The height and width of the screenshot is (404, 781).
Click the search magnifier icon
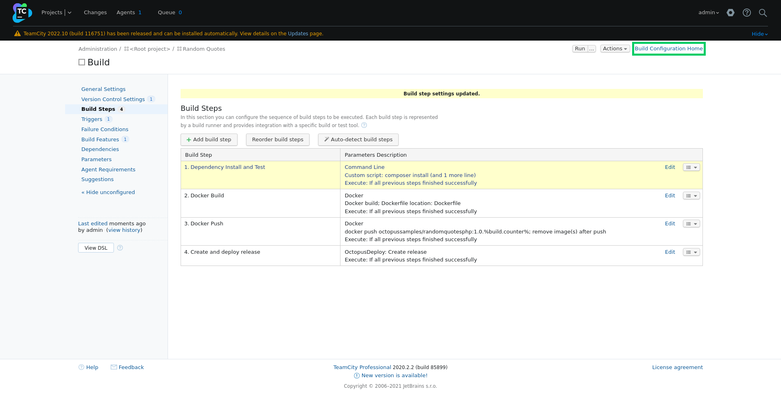click(x=763, y=13)
